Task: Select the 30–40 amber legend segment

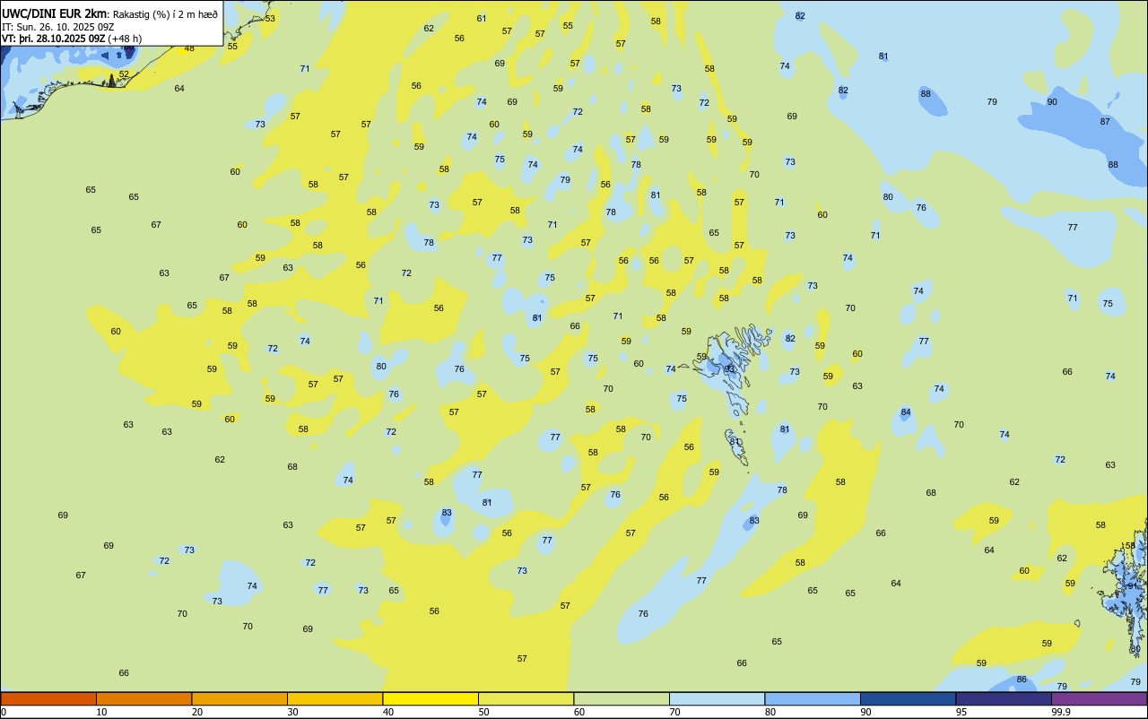Action: (335, 698)
